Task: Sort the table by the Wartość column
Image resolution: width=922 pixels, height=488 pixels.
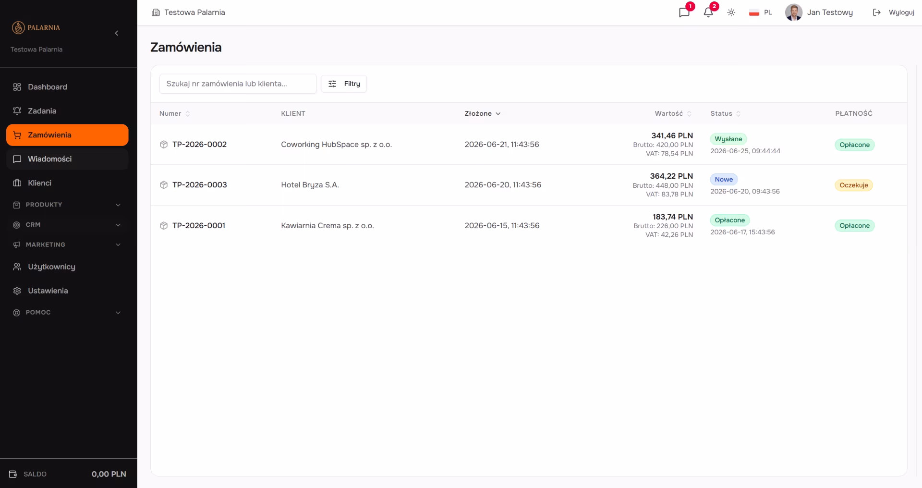Action: pyautogui.click(x=673, y=114)
